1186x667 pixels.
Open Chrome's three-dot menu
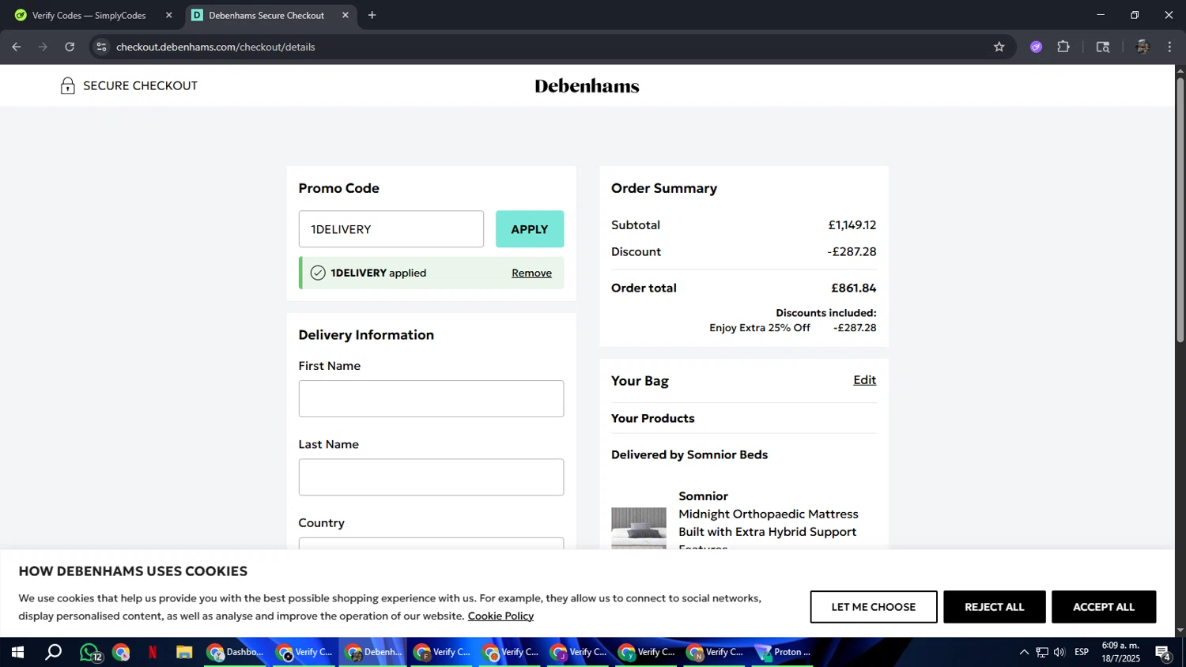(1169, 47)
